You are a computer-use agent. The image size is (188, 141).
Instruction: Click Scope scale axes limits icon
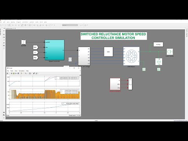pos(30,73)
